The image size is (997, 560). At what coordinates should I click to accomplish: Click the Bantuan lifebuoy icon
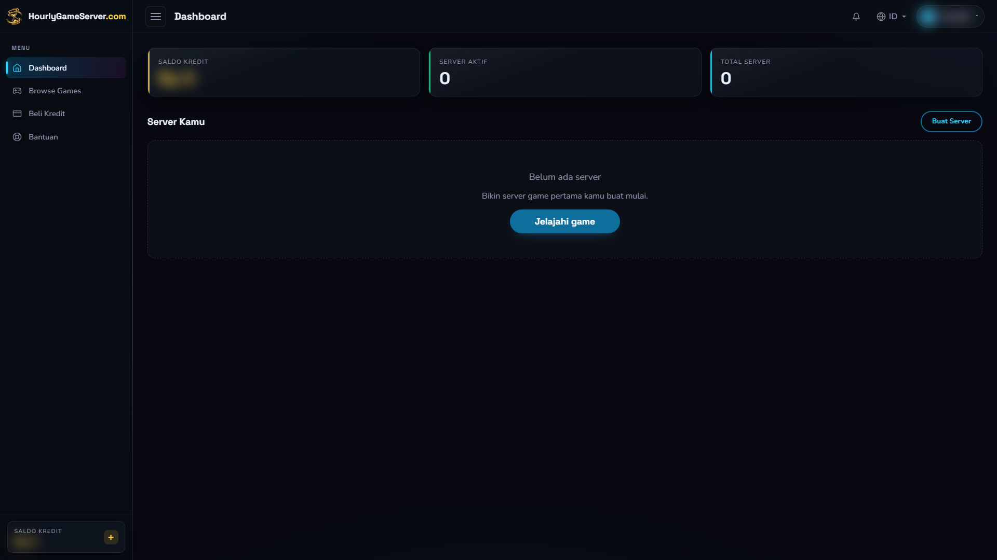[17, 137]
